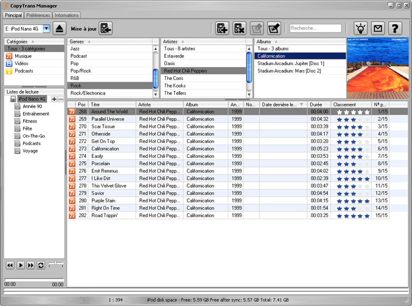Select Oasis in the artists list
Image resolution: width=412 pixels, height=306 pixels.
(203, 63)
